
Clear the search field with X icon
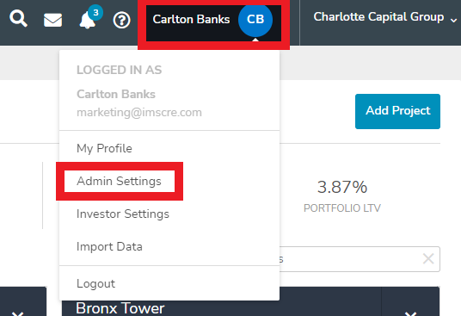click(x=428, y=259)
